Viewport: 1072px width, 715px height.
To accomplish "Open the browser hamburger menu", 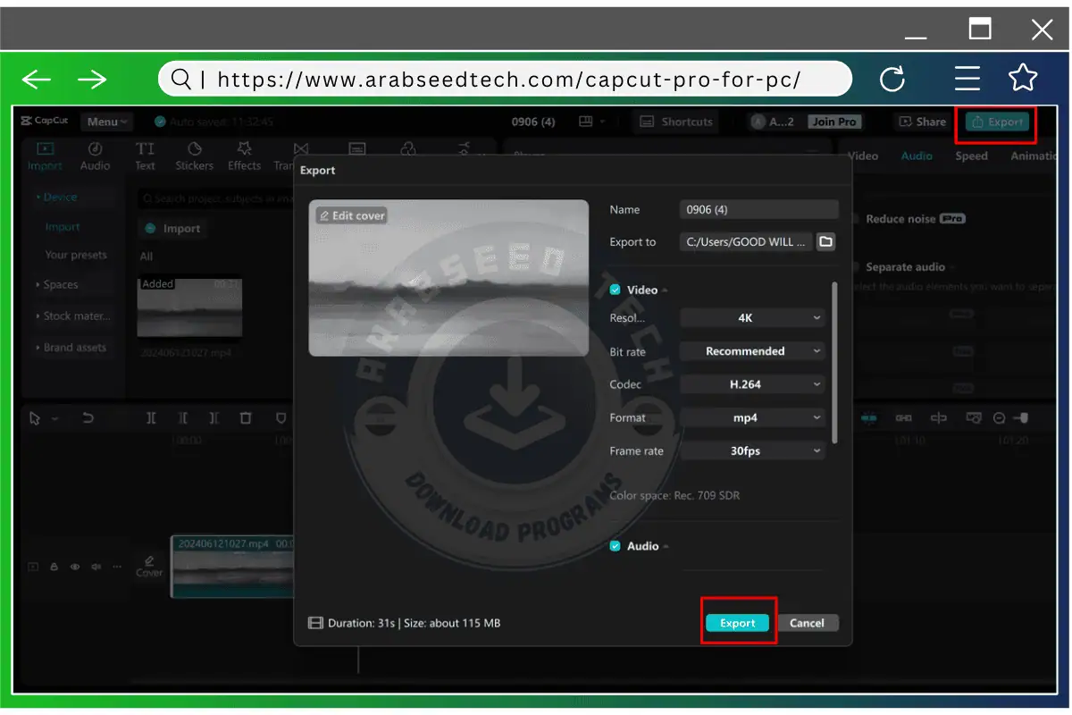I will 967,80.
